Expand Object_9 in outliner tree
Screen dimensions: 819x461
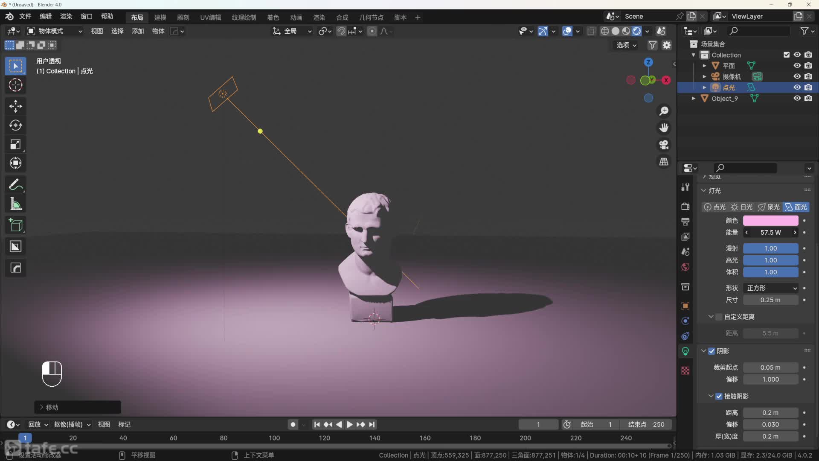click(694, 98)
